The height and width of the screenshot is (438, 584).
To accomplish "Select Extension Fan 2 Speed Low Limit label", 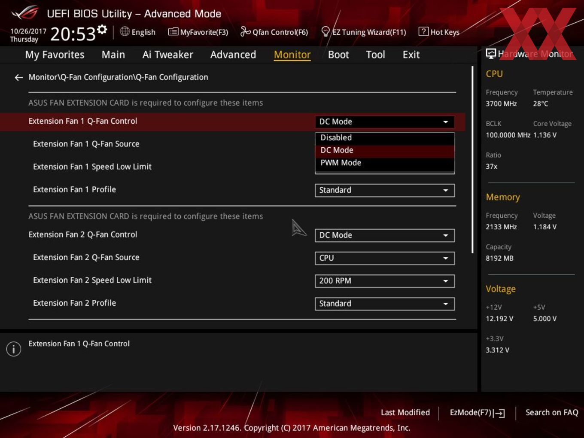I will click(x=92, y=280).
